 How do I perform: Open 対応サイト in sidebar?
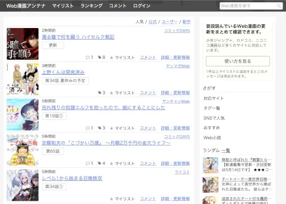213,98
